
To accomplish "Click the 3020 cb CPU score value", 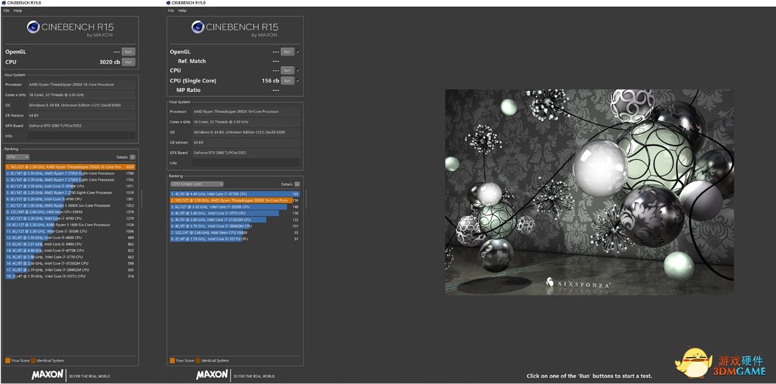I will coord(110,62).
